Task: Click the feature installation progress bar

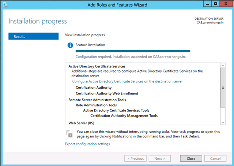Action: coord(133,51)
